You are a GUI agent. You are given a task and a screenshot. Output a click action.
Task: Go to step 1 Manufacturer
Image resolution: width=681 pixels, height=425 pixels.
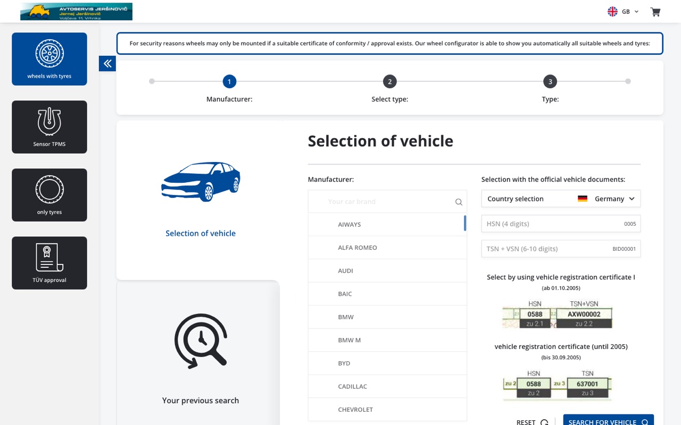coord(229,81)
